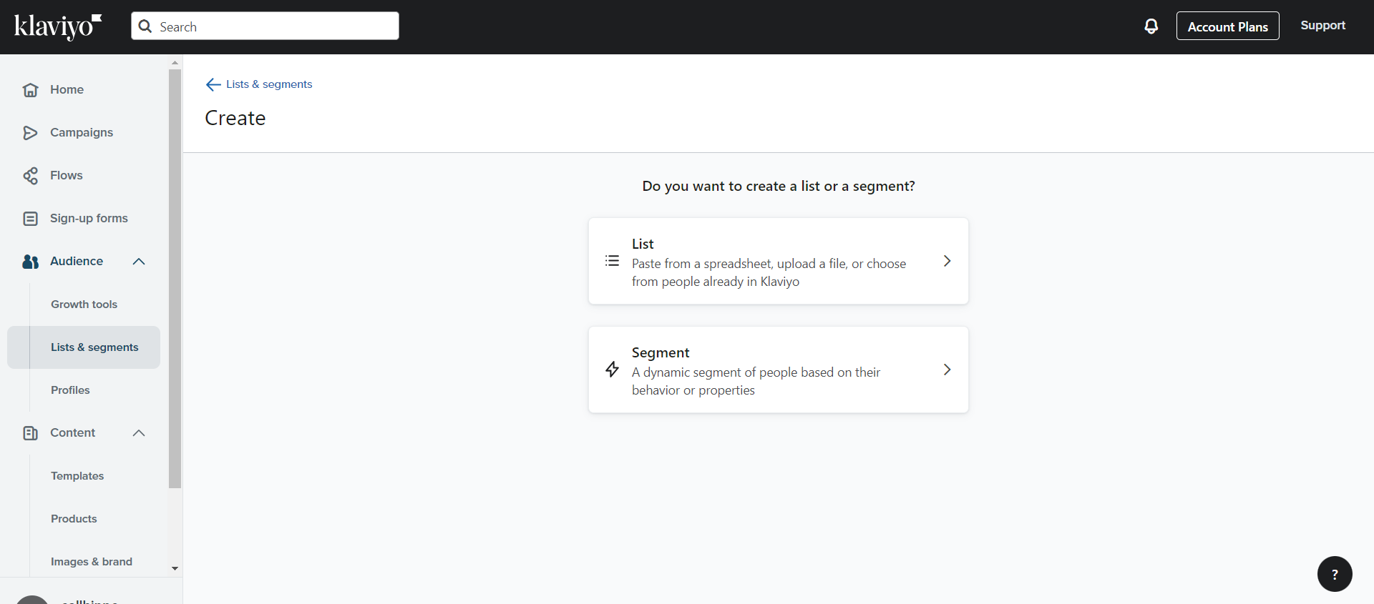The width and height of the screenshot is (1374, 604).
Task: Click the Audience label in the sidebar
Action: [x=77, y=261]
